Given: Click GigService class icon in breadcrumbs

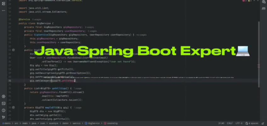Looking at the screenshot, I should [86, 123].
